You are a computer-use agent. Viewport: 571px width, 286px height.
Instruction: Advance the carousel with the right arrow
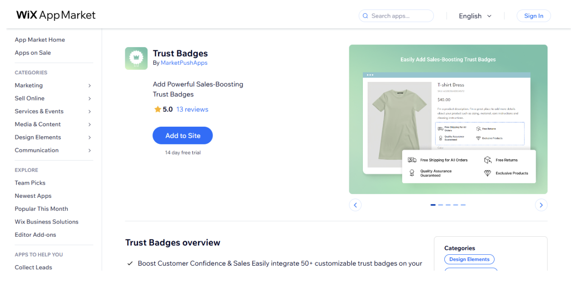pos(541,205)
